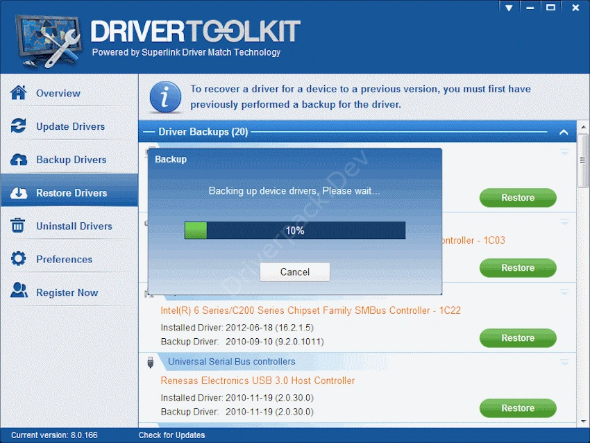This screenshot has height=443, width=590.
Task: Restore the controller 1C03 driver
Action: [518, 267]
